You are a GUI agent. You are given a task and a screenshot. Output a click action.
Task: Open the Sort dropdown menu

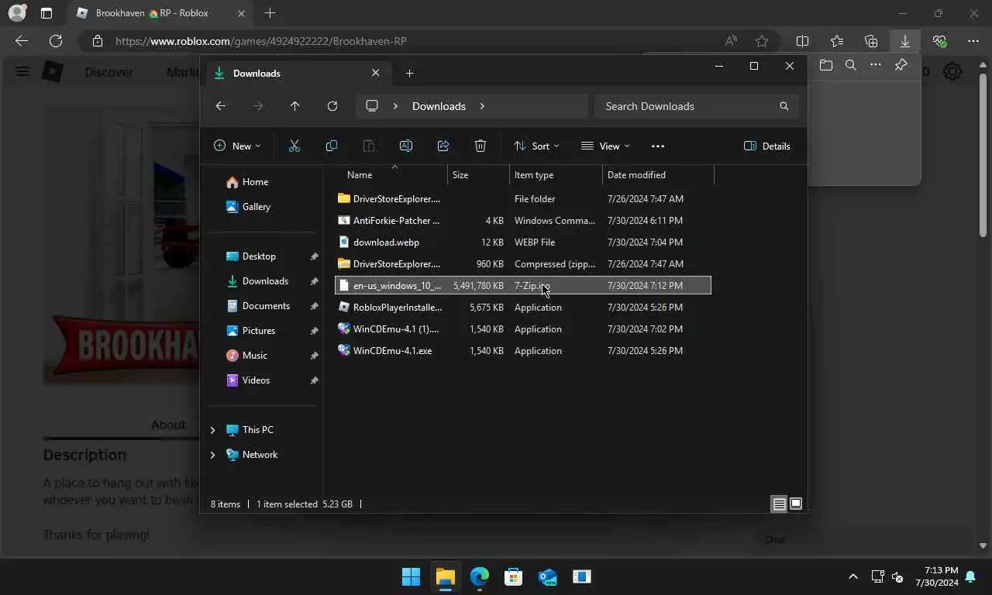tap(536, 146)
